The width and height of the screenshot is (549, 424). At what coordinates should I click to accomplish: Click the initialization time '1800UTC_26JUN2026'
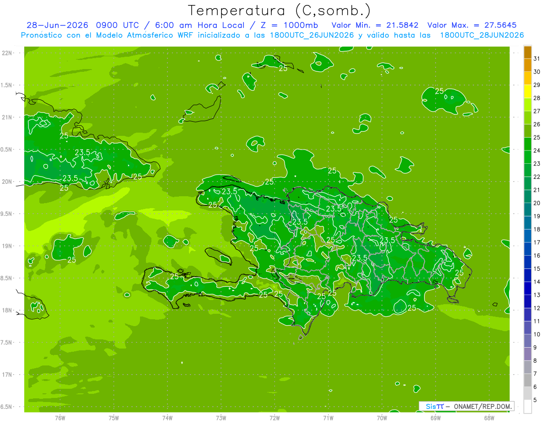[310, 35]
